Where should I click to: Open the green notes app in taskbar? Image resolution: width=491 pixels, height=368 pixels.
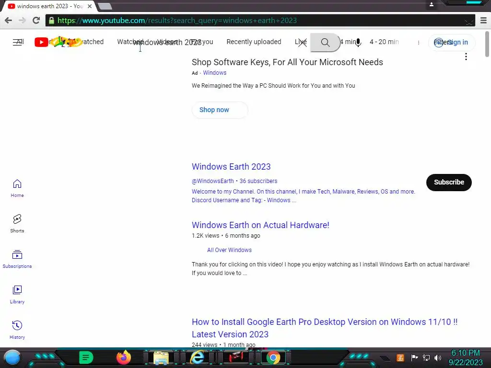pyautogui.click(x=86, y=357)
